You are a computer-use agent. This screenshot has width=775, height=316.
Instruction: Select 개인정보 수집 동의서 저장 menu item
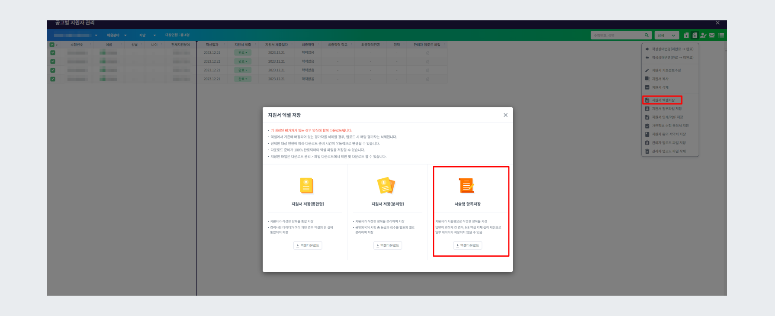point(669,126)
